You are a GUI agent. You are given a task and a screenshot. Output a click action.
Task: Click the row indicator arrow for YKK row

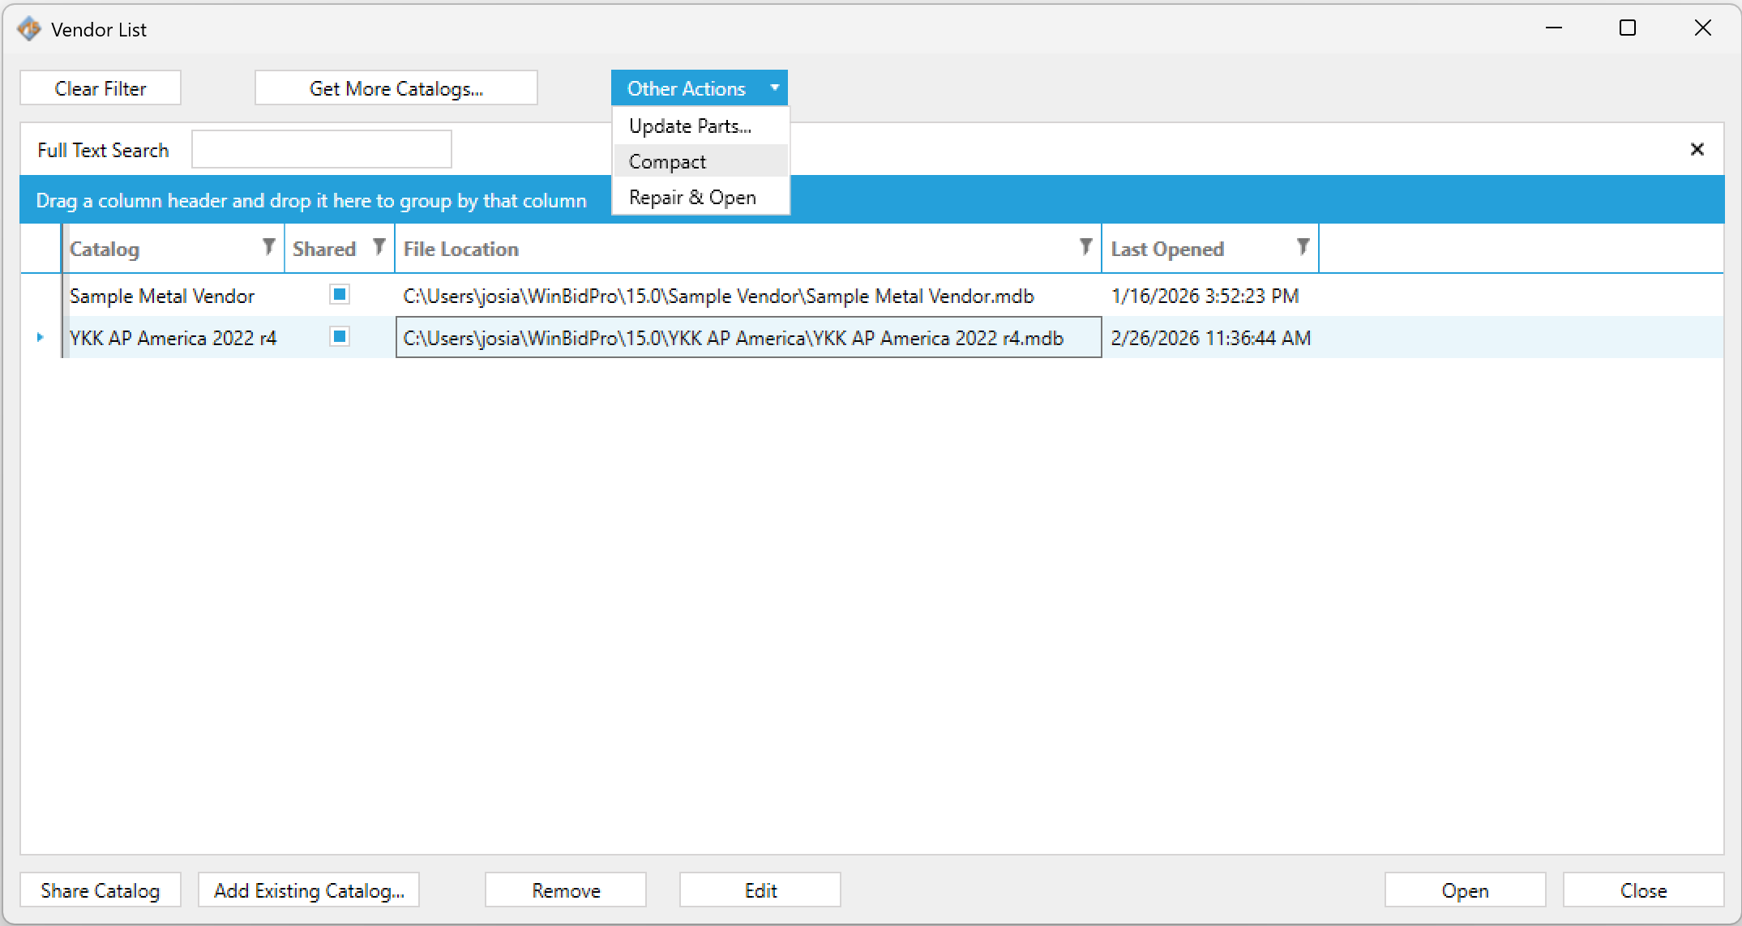[x=40, y=337]
